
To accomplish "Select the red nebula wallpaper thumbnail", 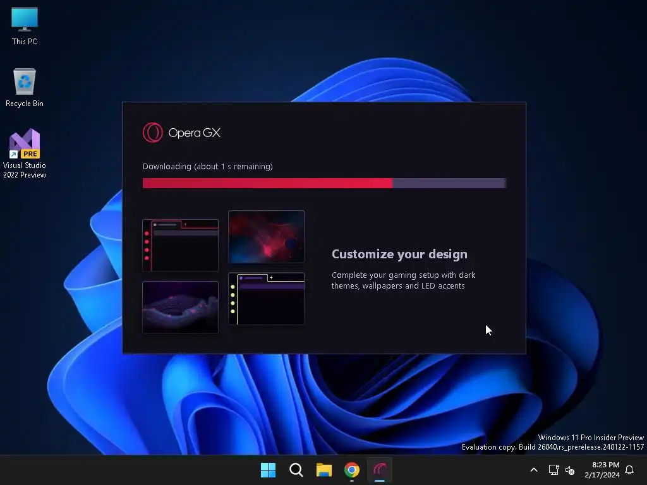I will pos(267,236).
